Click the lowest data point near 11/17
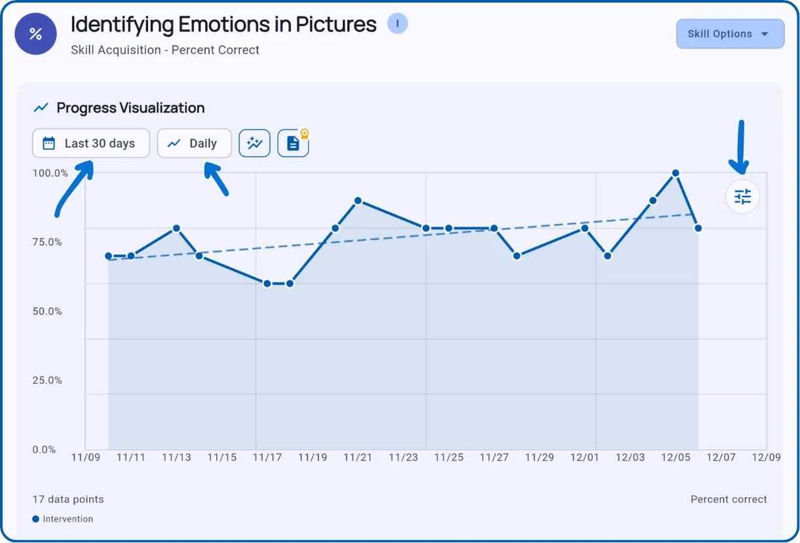This screenshot has height=543, width=800. 267,283
